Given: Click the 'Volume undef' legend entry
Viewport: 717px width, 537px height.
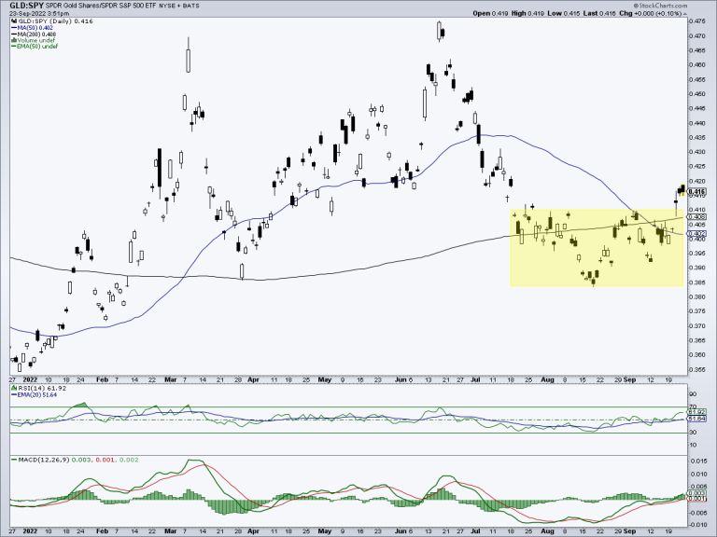Looking at the screenshot, I should (x=36, y=40).
